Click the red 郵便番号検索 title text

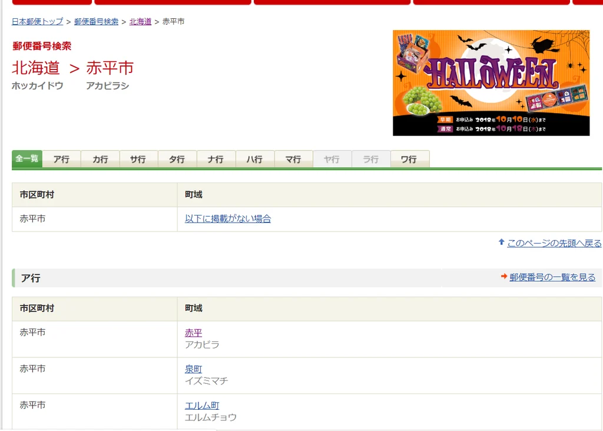pos(42,46)
